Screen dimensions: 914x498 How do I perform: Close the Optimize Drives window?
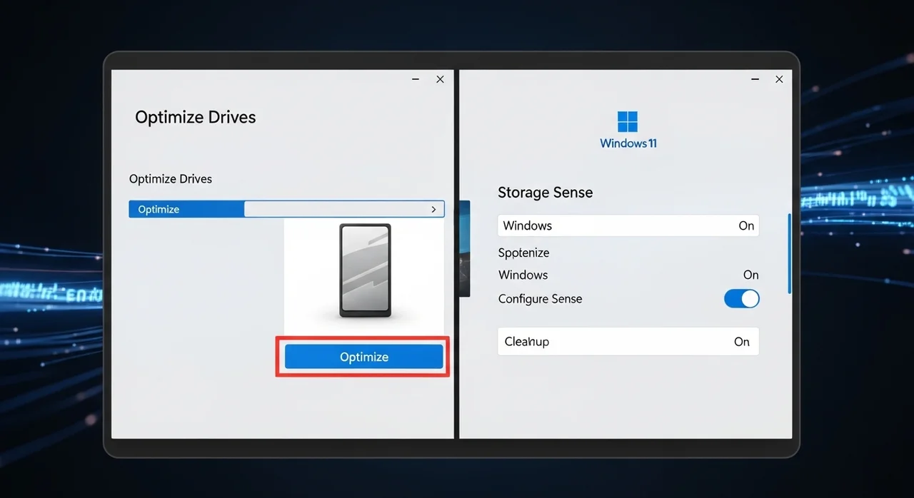pos(440,79)
